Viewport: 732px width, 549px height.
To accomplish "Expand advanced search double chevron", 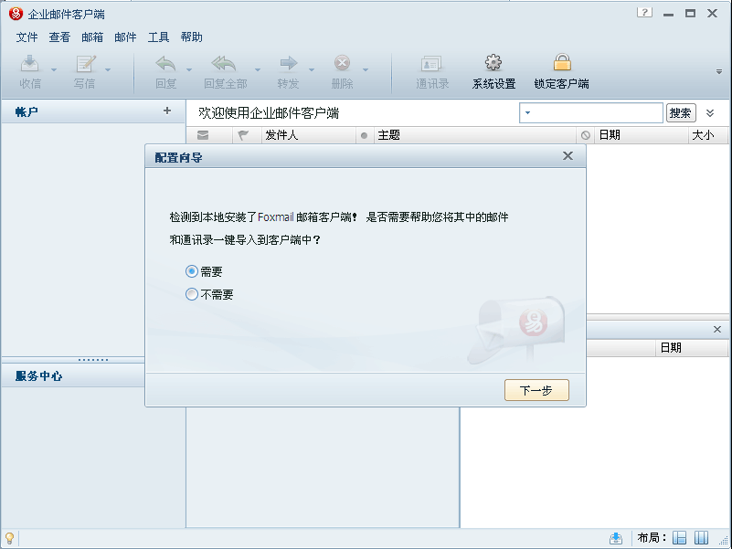I will point(710,113).
